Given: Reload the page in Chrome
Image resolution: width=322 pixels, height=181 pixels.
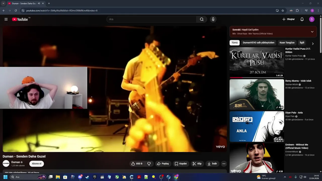Looking at the screenshot, I should point(16,11).
